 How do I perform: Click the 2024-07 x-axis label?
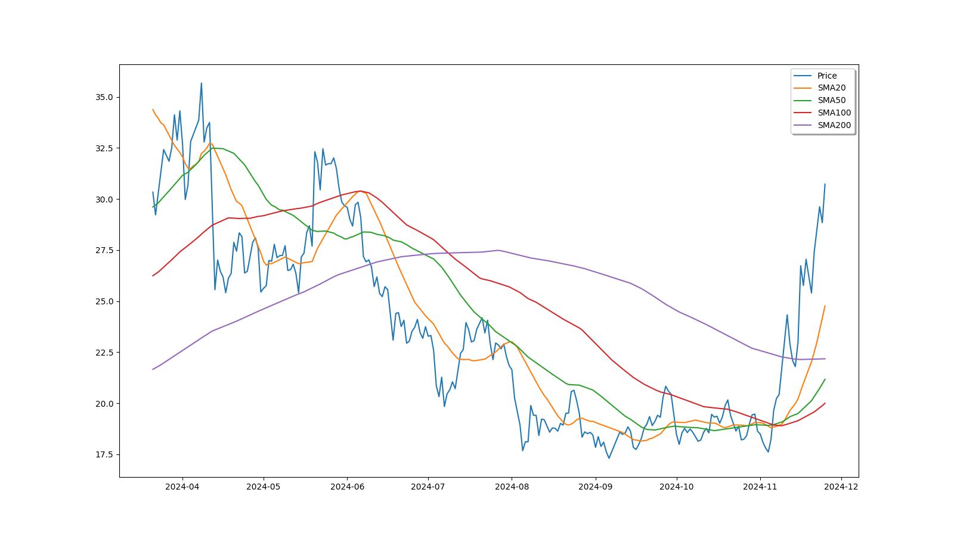coord(428,487)
